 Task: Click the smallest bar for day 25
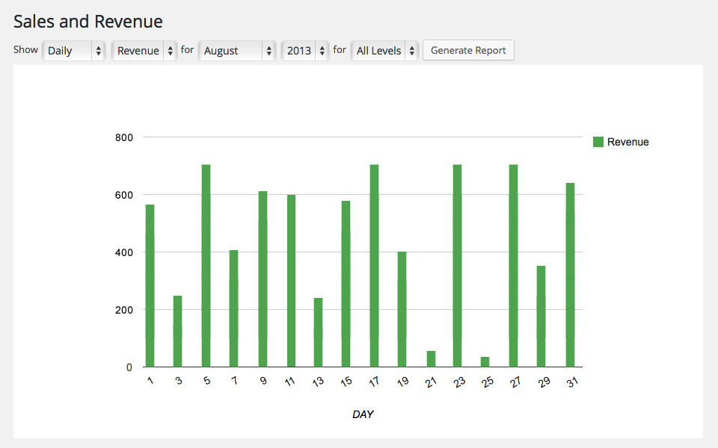point(485,362)
